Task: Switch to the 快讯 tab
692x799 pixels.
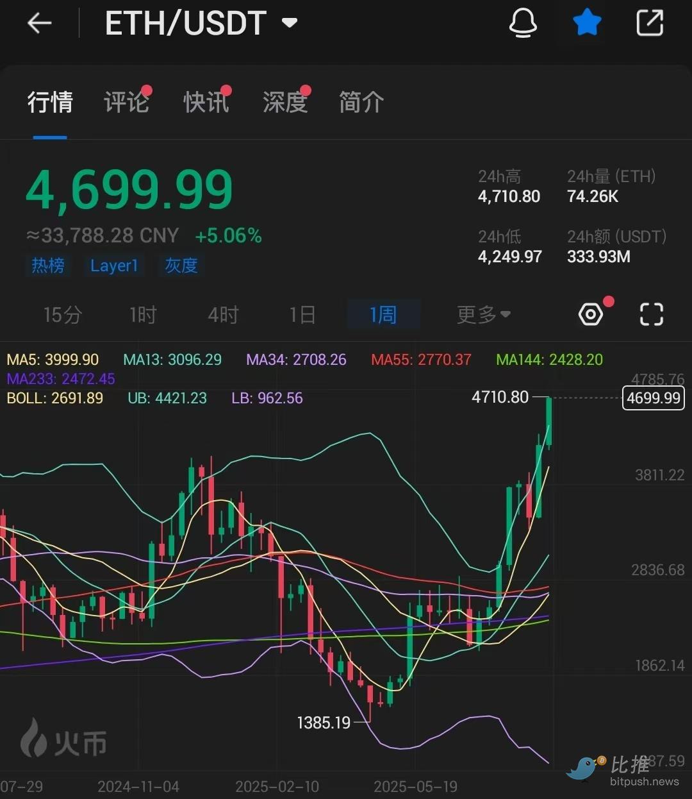Action: [206, 102]
